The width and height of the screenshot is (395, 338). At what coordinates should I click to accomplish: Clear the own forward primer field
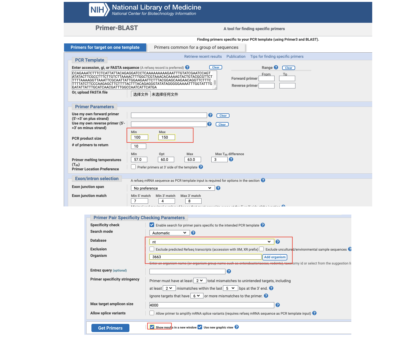[x=223, y=116]
